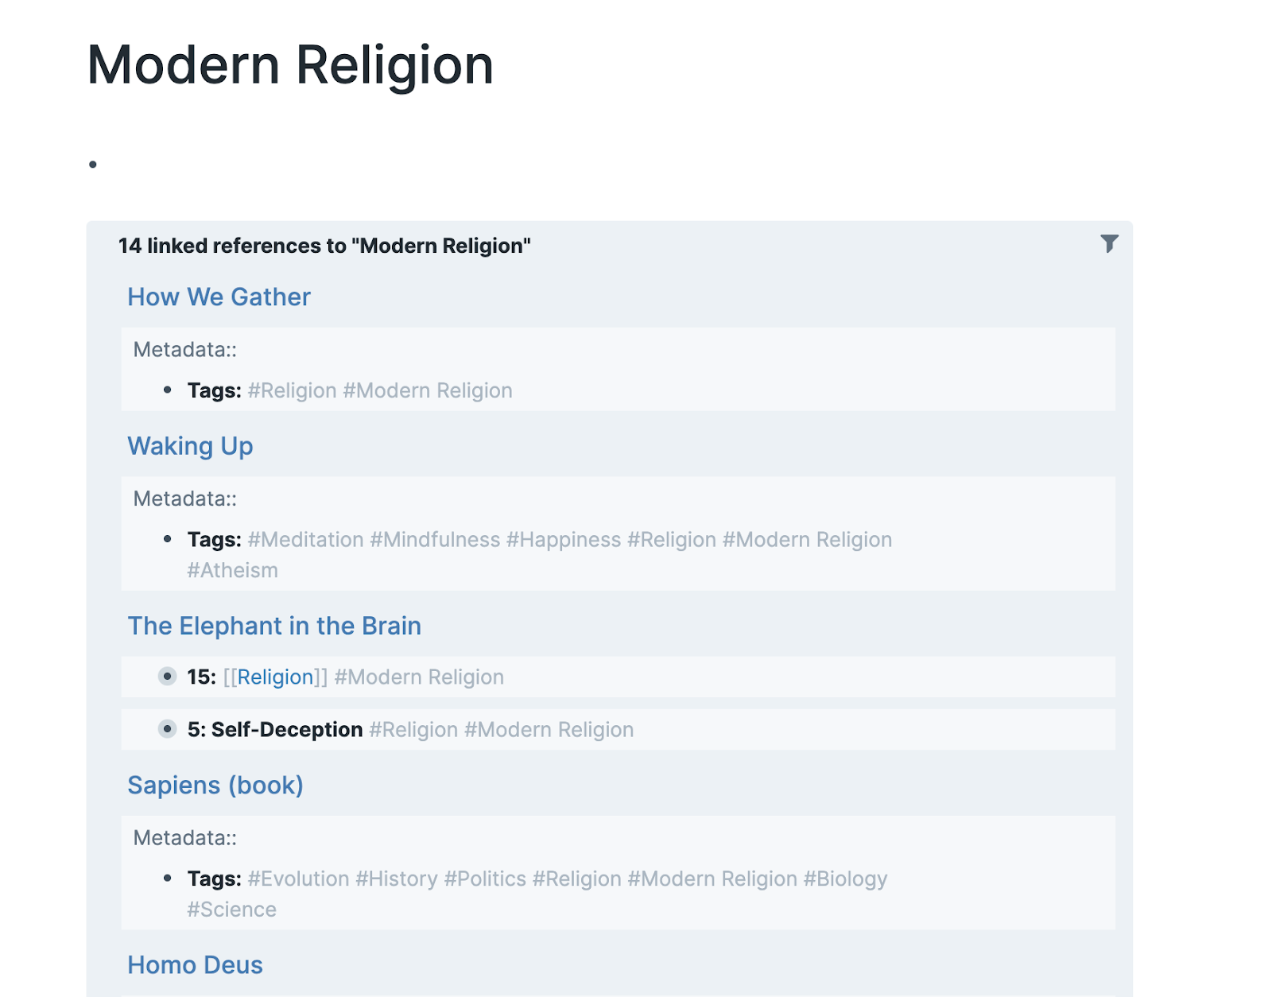
Task: Open the #Happiness tag
Action: click(x=564, y=540)
